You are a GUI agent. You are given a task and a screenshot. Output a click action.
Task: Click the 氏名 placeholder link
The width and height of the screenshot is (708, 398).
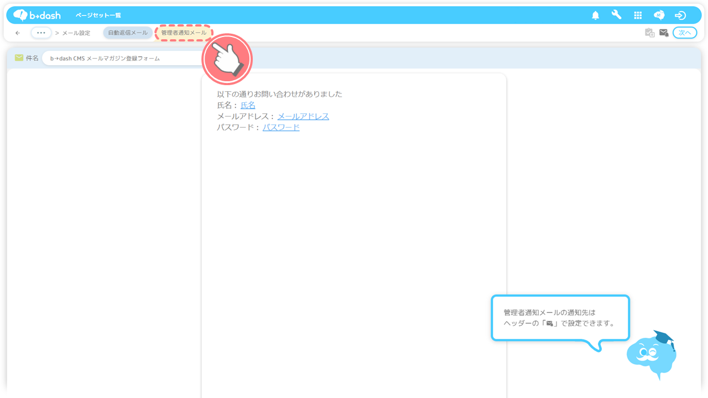(248, 105)
